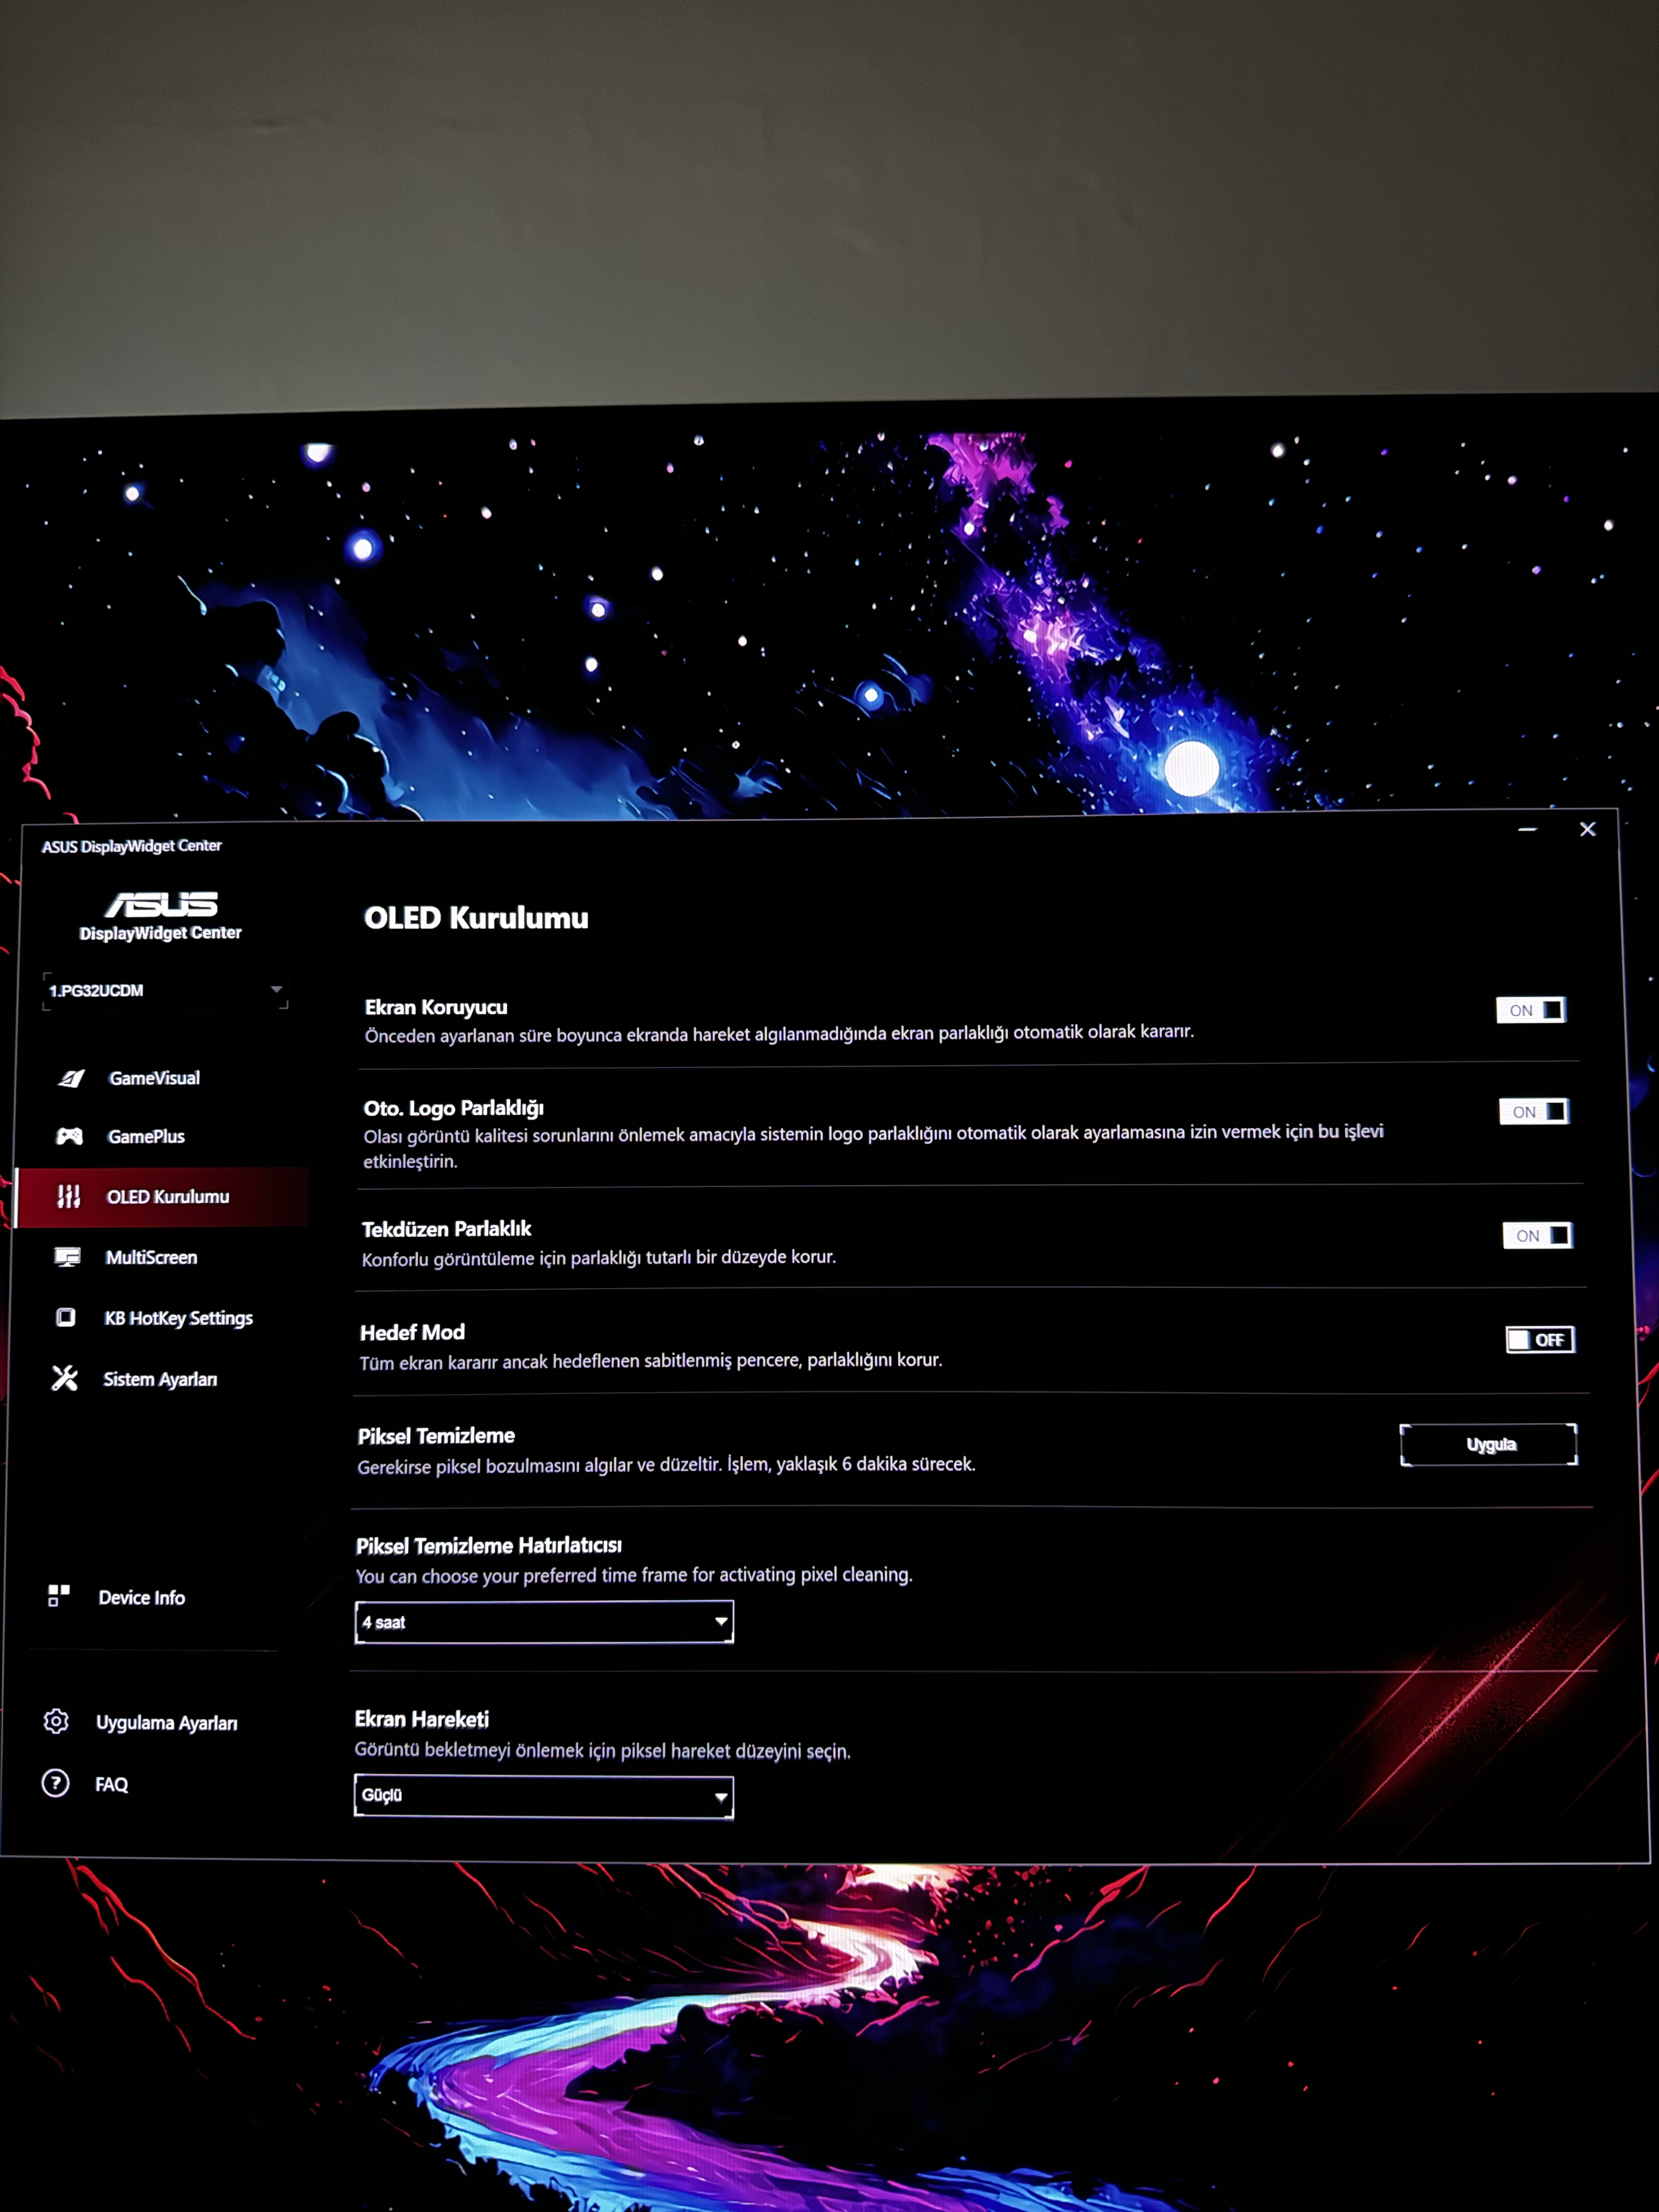The image size is (1659, 2212).
Task: Select the OLED Kurulumu menu entry
Action: (162, 1196)
